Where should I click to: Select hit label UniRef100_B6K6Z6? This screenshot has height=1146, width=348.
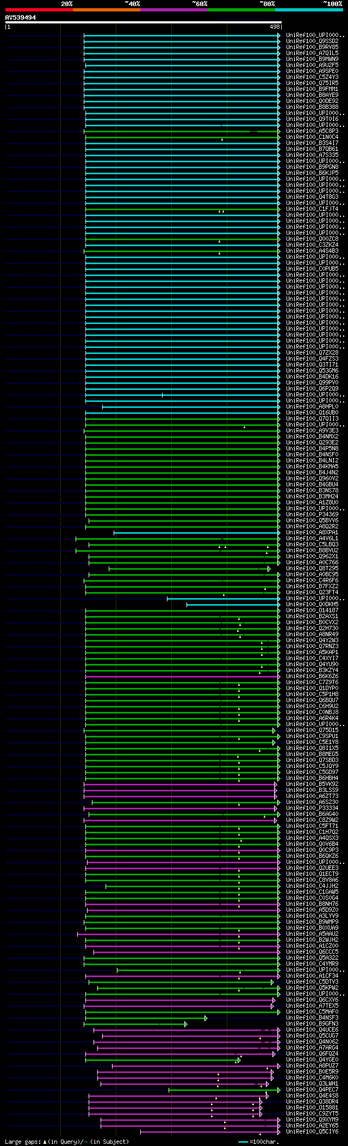(312, 676)
